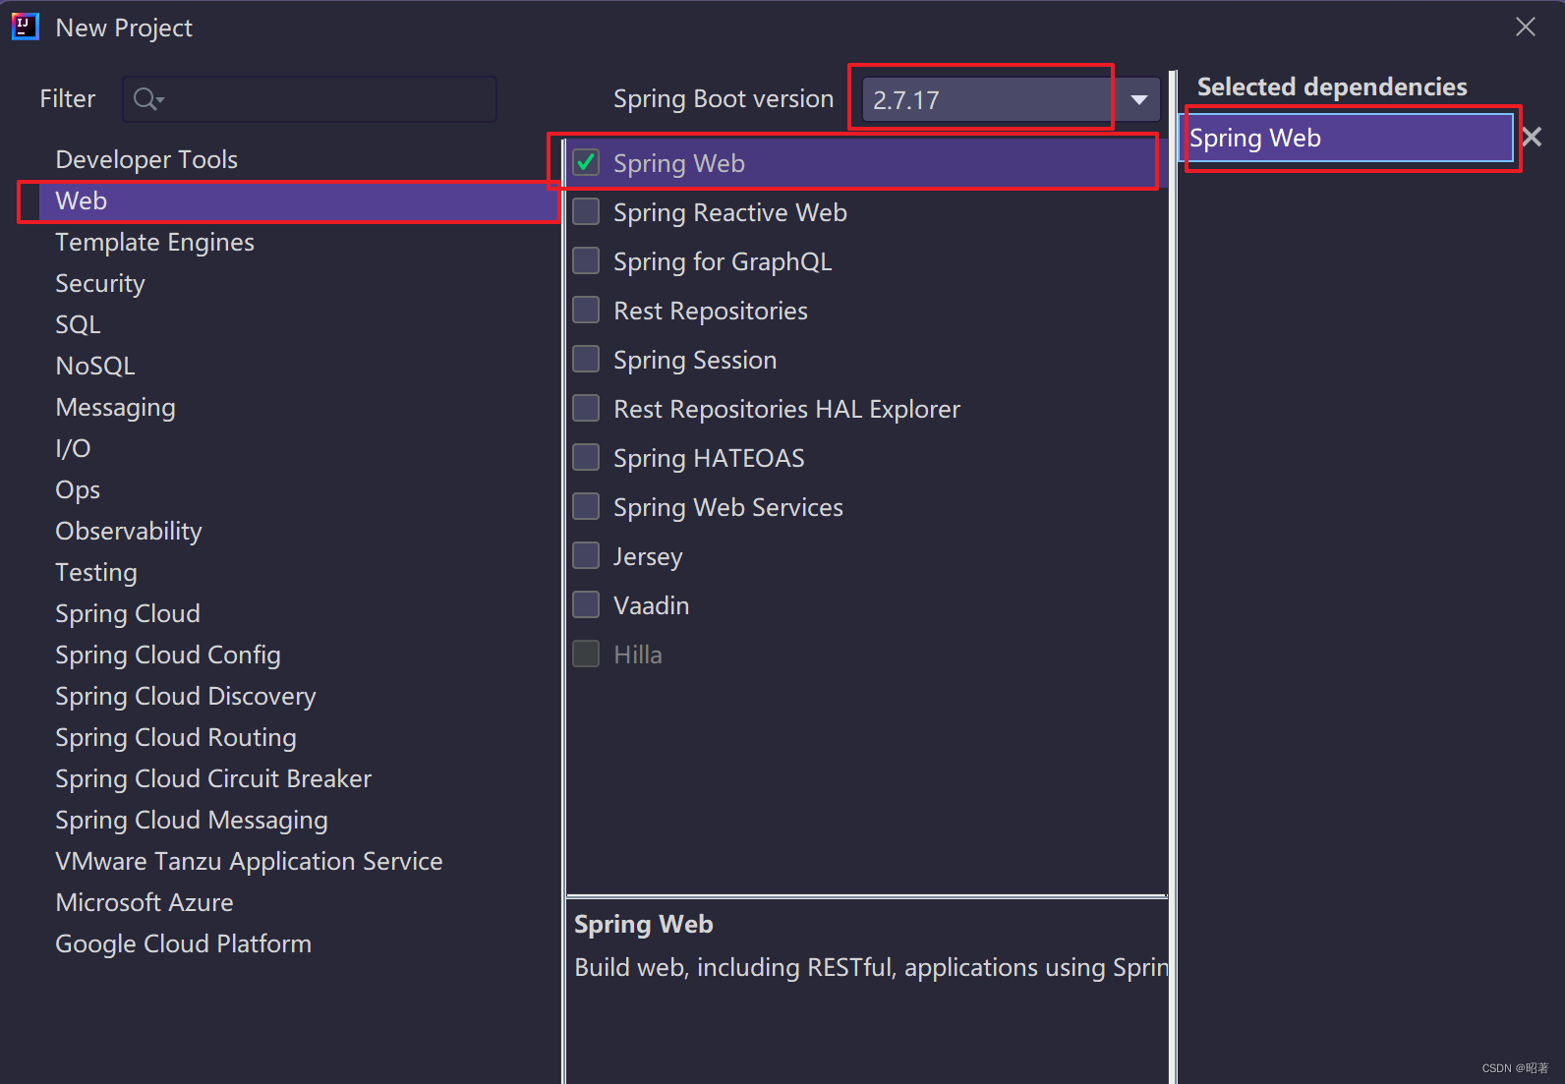Select the Observability category
The height and width of the screenshot is (1084, 1565).
129,531
